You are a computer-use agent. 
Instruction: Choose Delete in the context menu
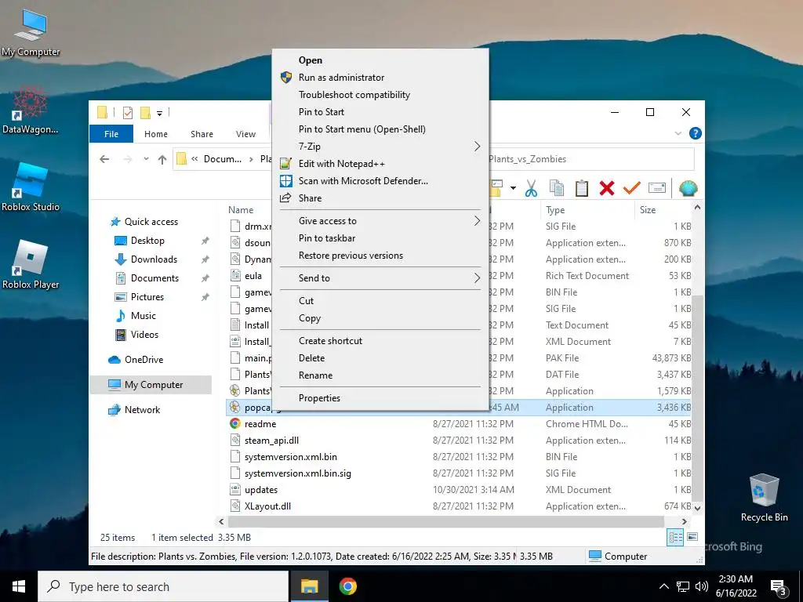click(311, 357)
